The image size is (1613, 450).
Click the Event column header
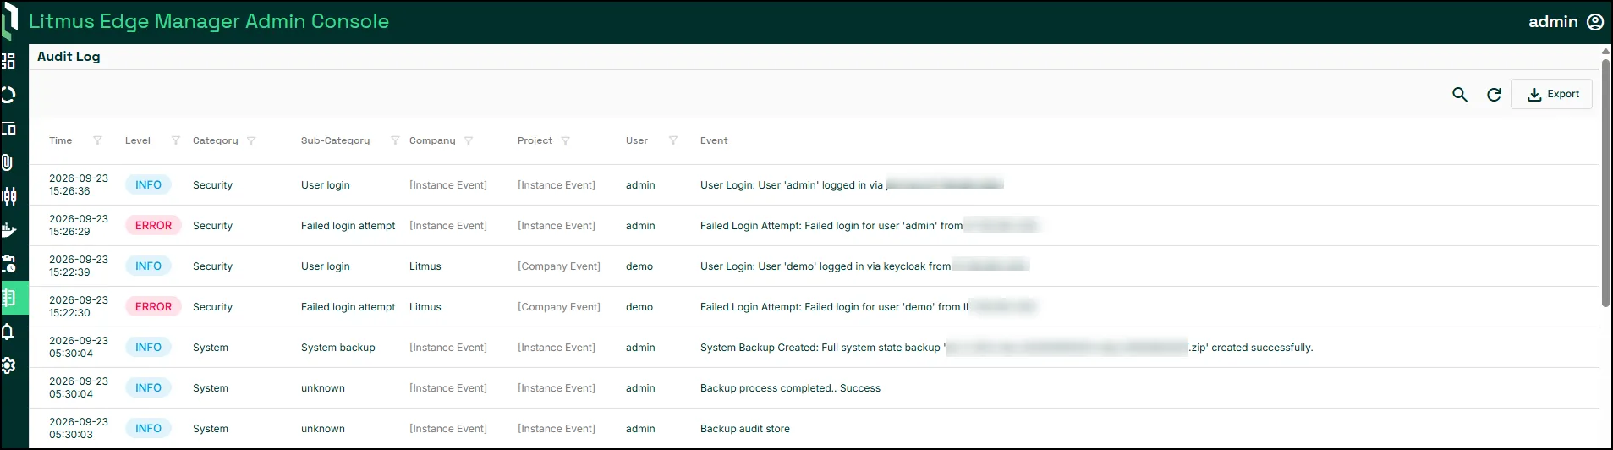point(714,140)
